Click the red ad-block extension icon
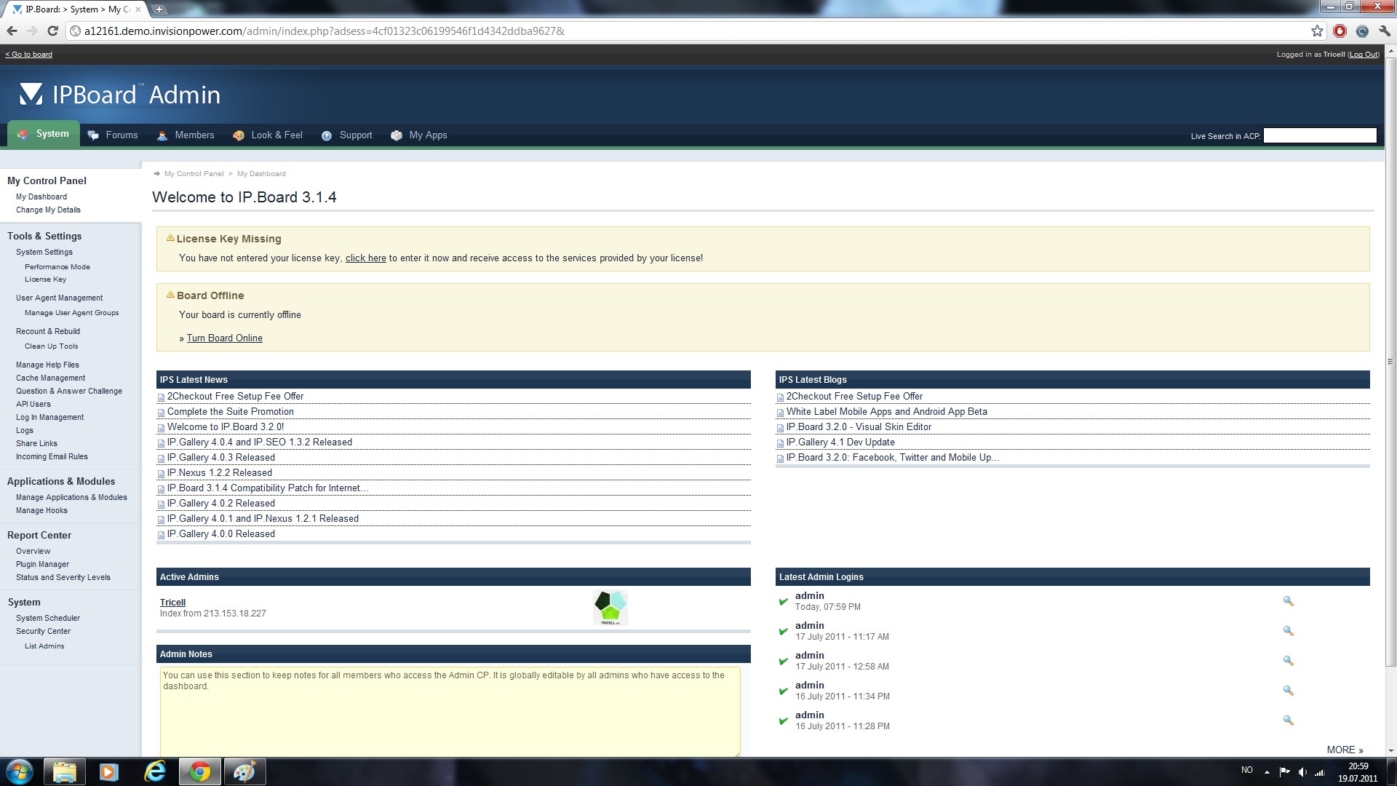The image size is (1397, 786). click(x=1340, y=31)
